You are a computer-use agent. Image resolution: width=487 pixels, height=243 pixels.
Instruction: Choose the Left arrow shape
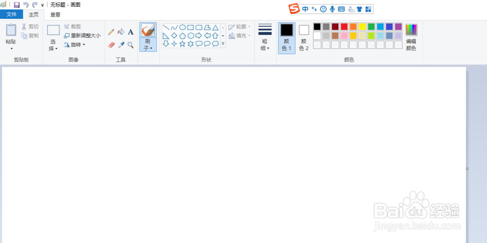pos(207,36)
